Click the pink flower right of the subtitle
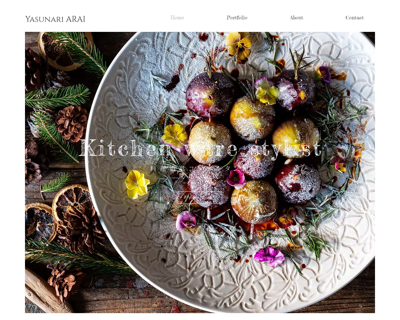This screenshot has width=400, height=320. (x=236, y=179)
